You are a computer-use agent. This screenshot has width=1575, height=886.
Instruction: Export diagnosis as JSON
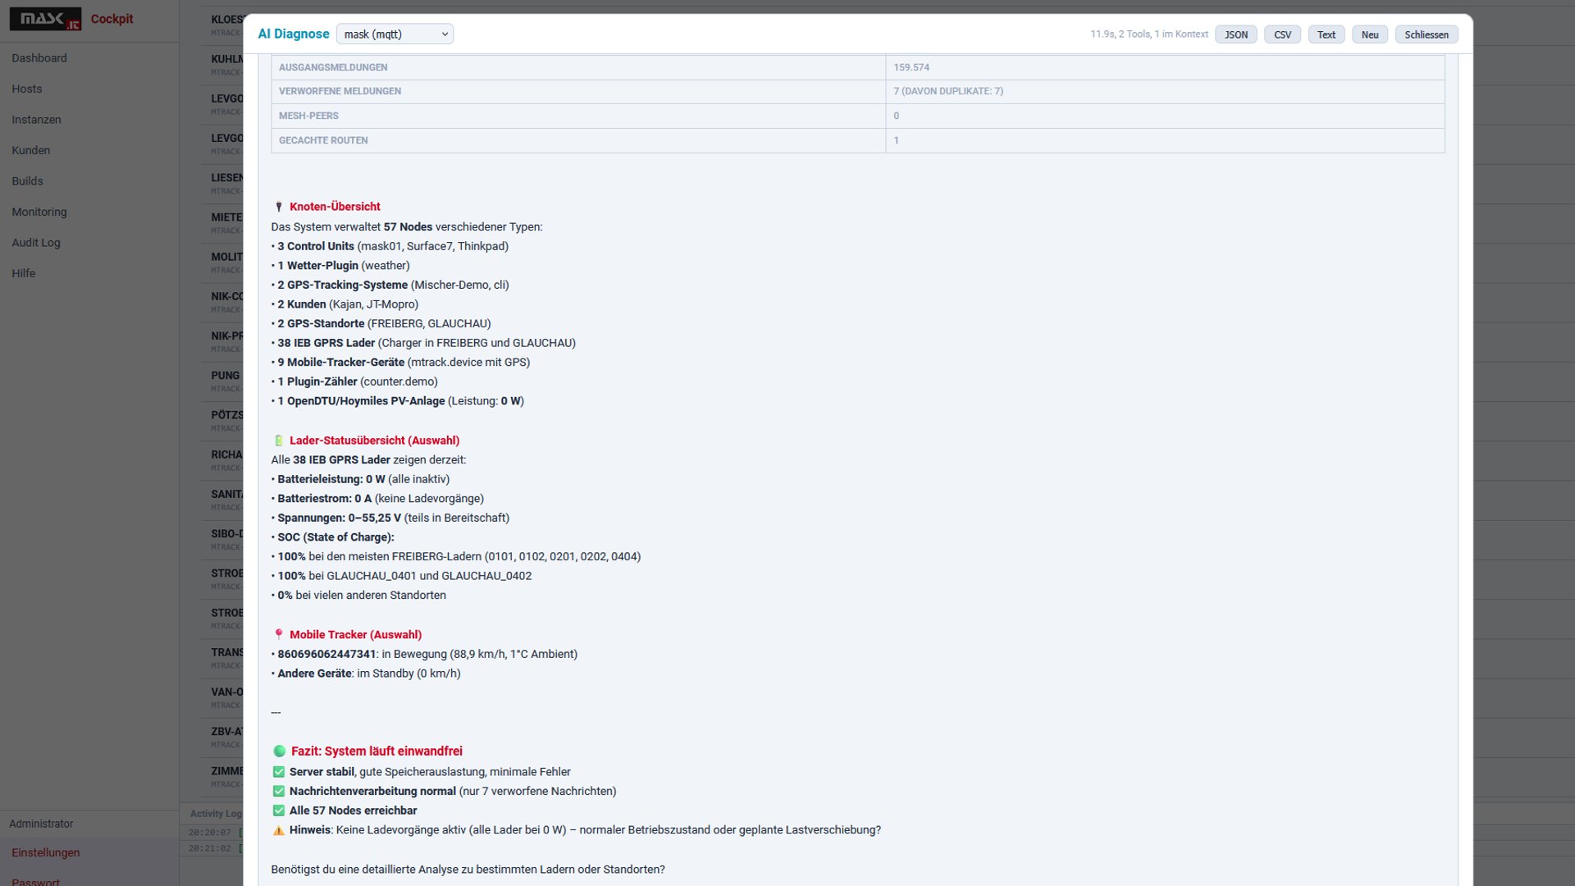1235,34
